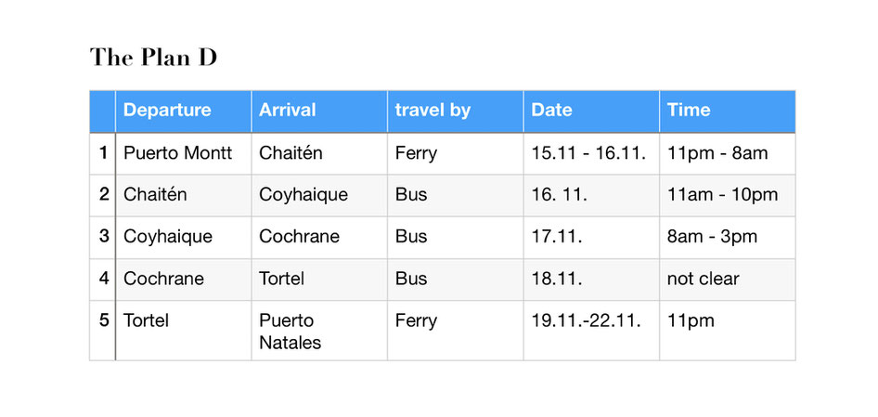
Task: Select the 19.11.-22.11. date cell
Action: (591, 331)
